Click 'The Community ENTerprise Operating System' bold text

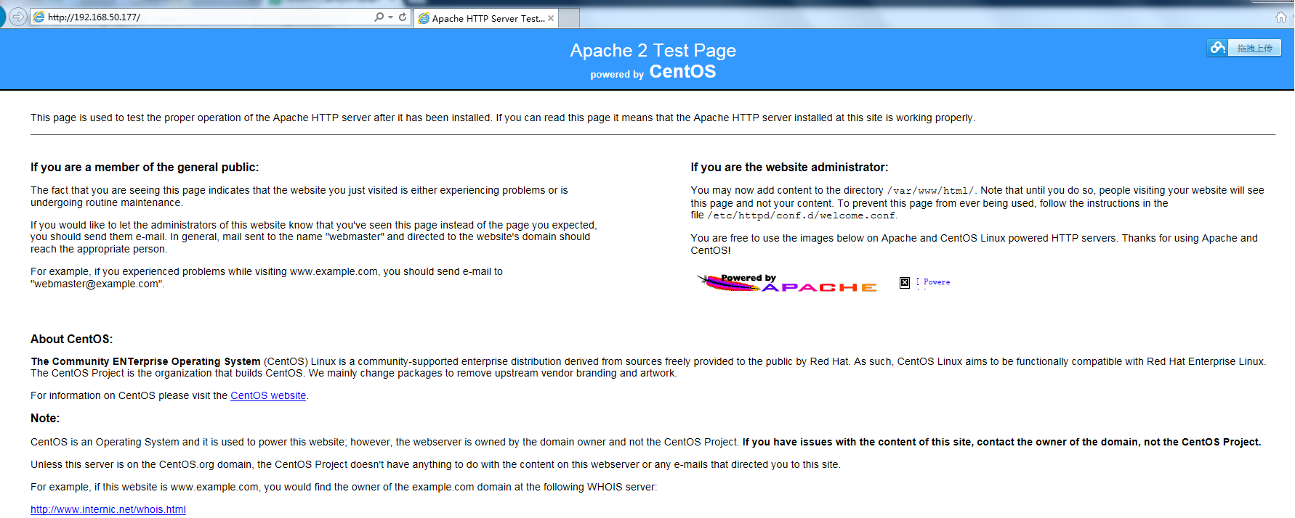(145, 361)
